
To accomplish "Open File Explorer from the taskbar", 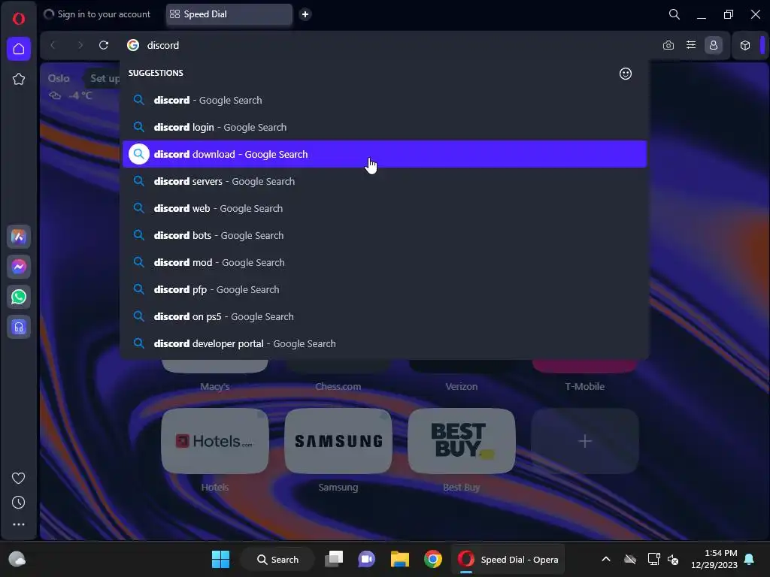I will (x=400, y=559).
